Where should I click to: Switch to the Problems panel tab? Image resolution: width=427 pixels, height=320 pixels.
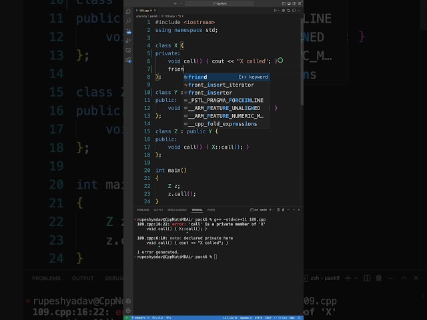[x=143, y=210]
